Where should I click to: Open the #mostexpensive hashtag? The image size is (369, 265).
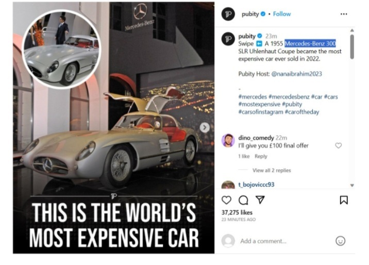pyautogui.click(x=259, y=104)
